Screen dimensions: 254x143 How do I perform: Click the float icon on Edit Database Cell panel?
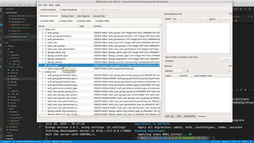pyautogui.click(x=229, y=14)
